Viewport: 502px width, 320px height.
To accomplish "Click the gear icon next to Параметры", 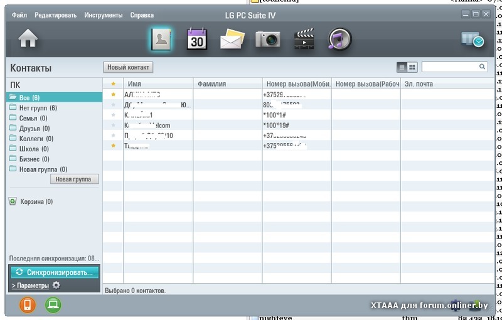I will tap(56, 285).
